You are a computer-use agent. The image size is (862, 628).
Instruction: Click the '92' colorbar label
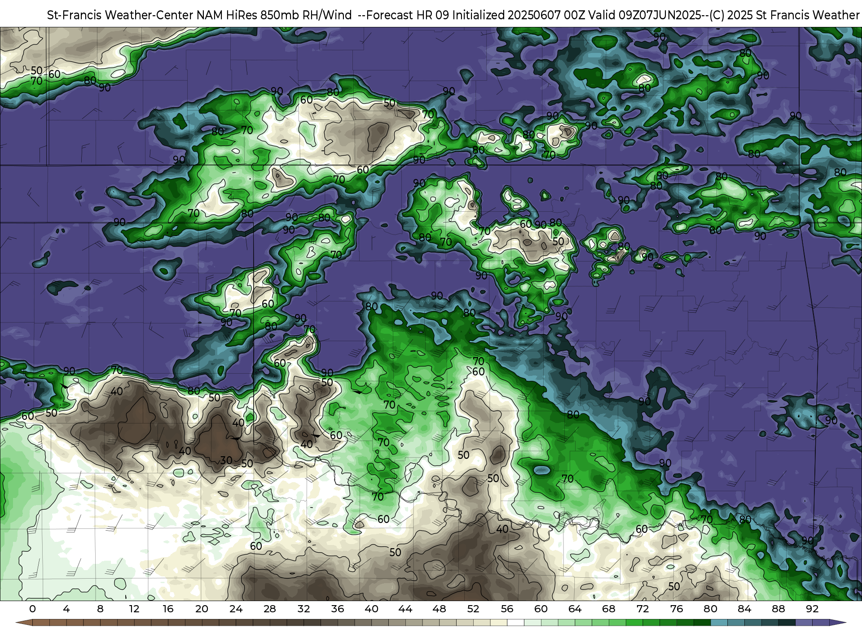812,609
